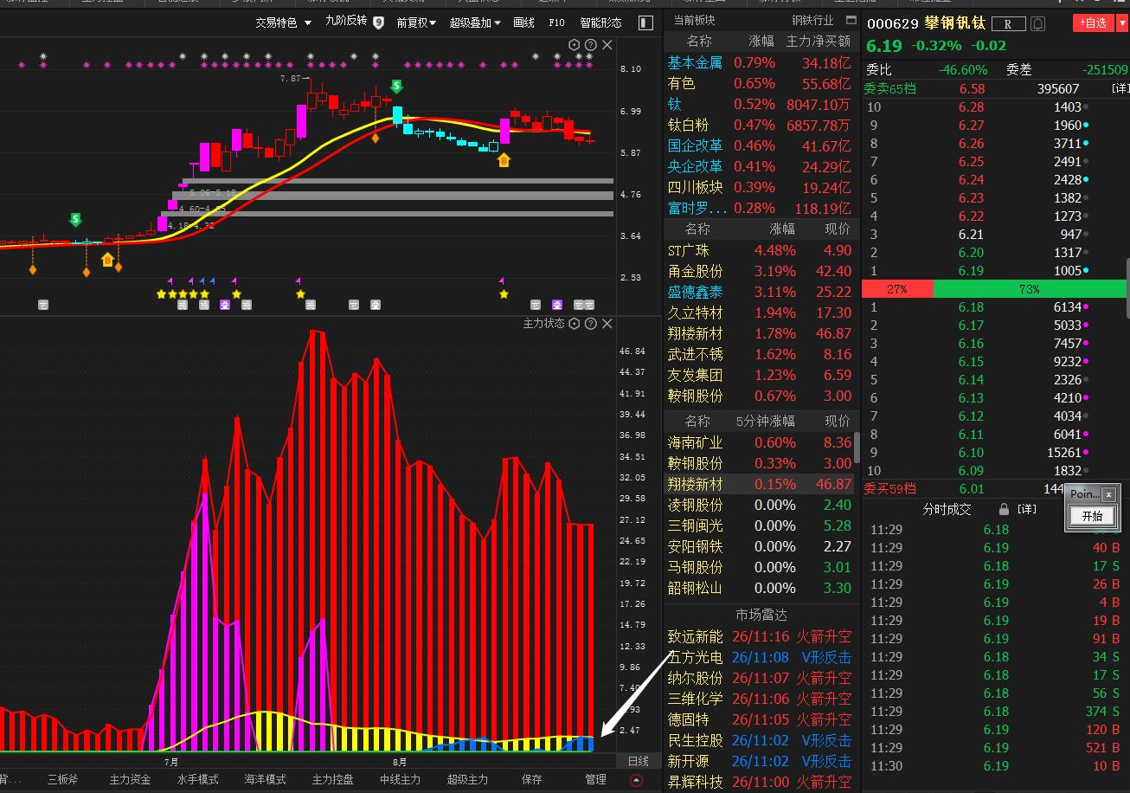Open help icon of 主力状态 panel
The width and height of the screenshot is (1130, 793).
590,324
